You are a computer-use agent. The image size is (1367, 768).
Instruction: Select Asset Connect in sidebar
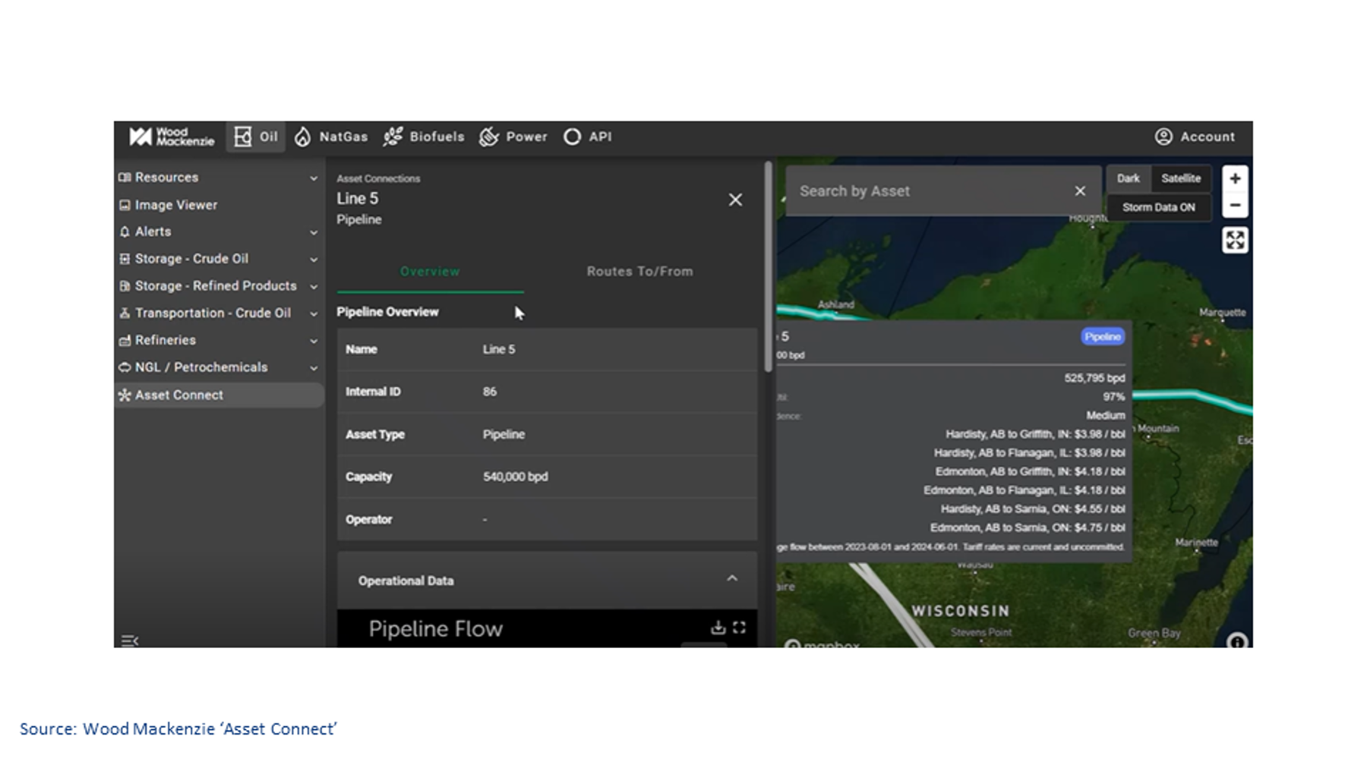coord(179,395)
